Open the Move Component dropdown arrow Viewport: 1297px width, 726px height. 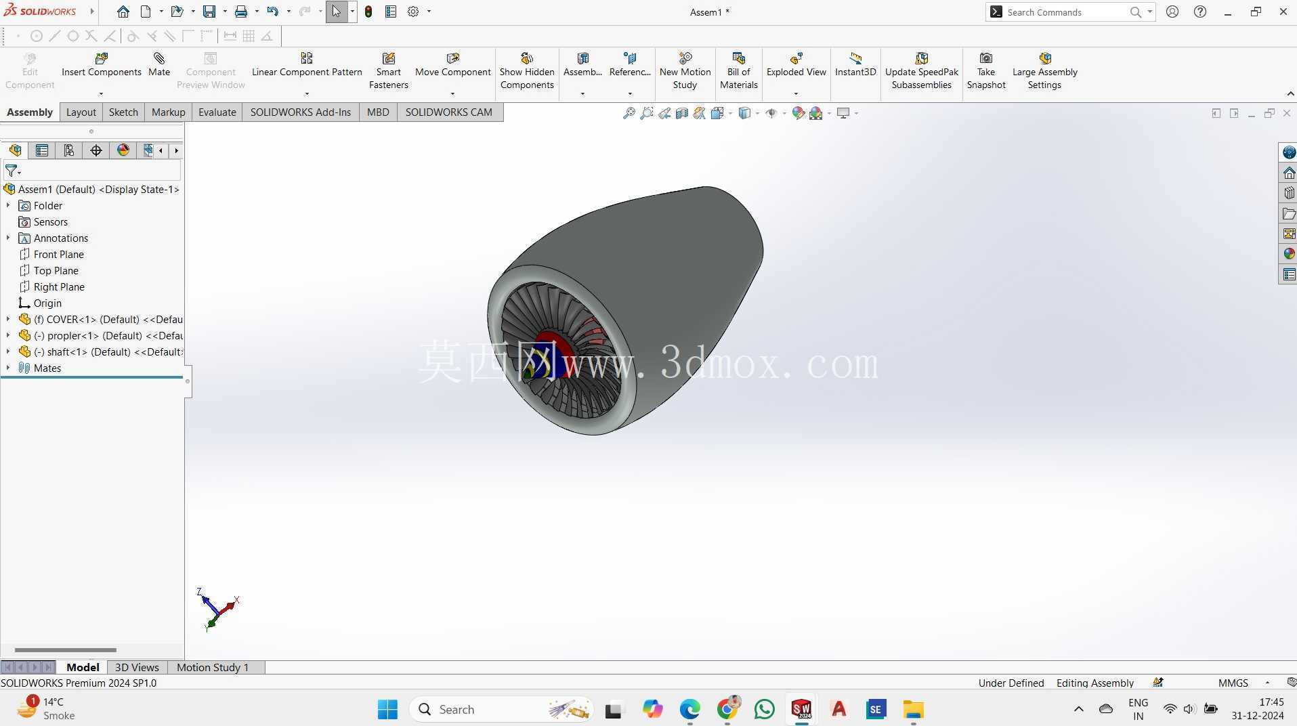click(x=452, y=93)
